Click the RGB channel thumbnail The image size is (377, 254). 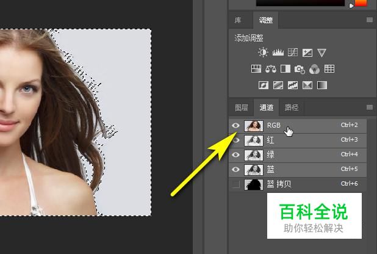[x=254, y=126]
